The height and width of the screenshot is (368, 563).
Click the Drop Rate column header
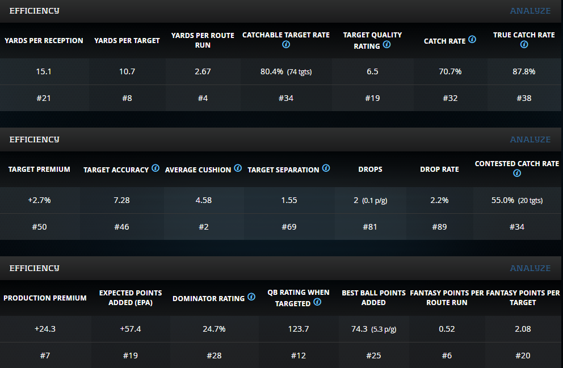tap(439, 170)
